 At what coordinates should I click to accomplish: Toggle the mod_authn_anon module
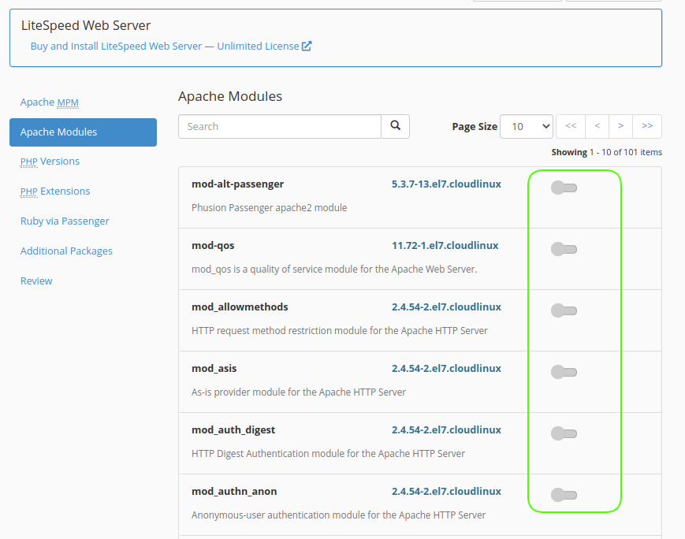(564, 495)
